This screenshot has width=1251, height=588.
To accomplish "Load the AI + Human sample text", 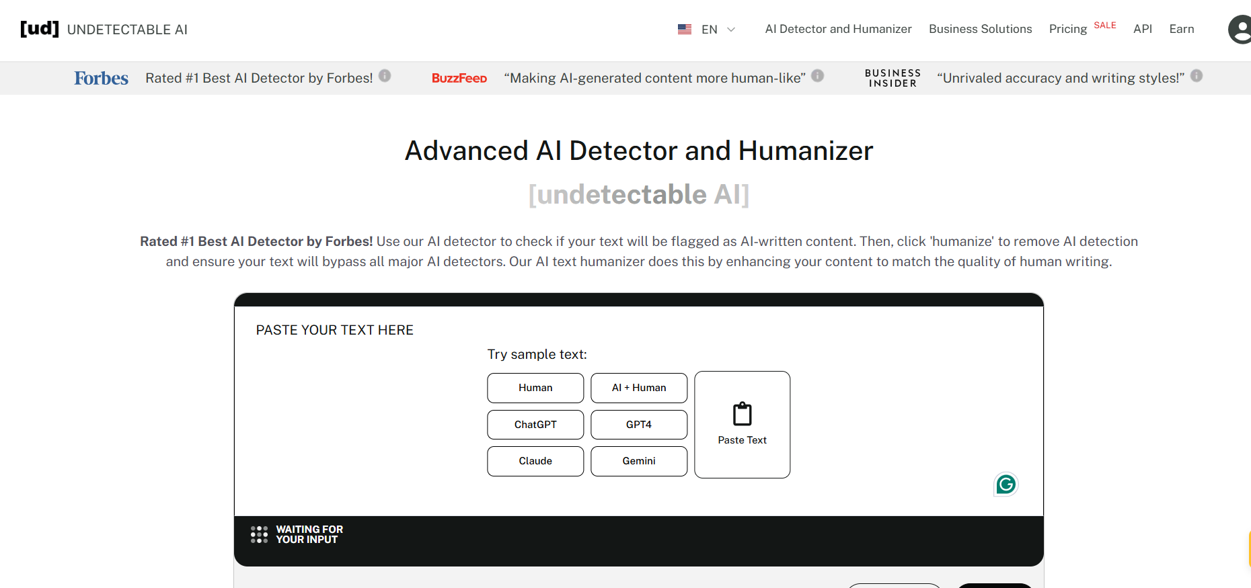I will tap(639, 388).
